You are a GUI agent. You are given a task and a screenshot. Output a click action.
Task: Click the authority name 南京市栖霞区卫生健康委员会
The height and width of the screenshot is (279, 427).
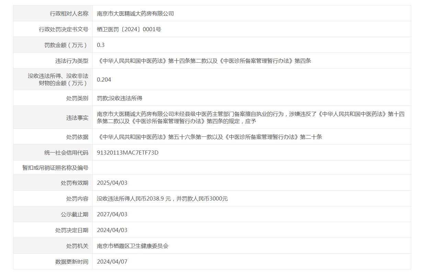(132, 246)
